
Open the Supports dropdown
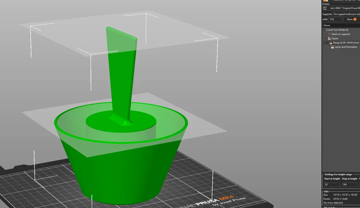346,14
